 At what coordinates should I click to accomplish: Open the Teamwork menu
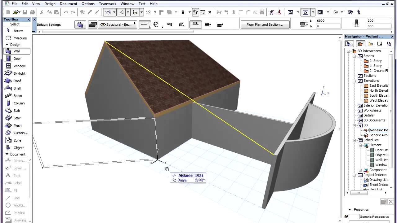107,4
